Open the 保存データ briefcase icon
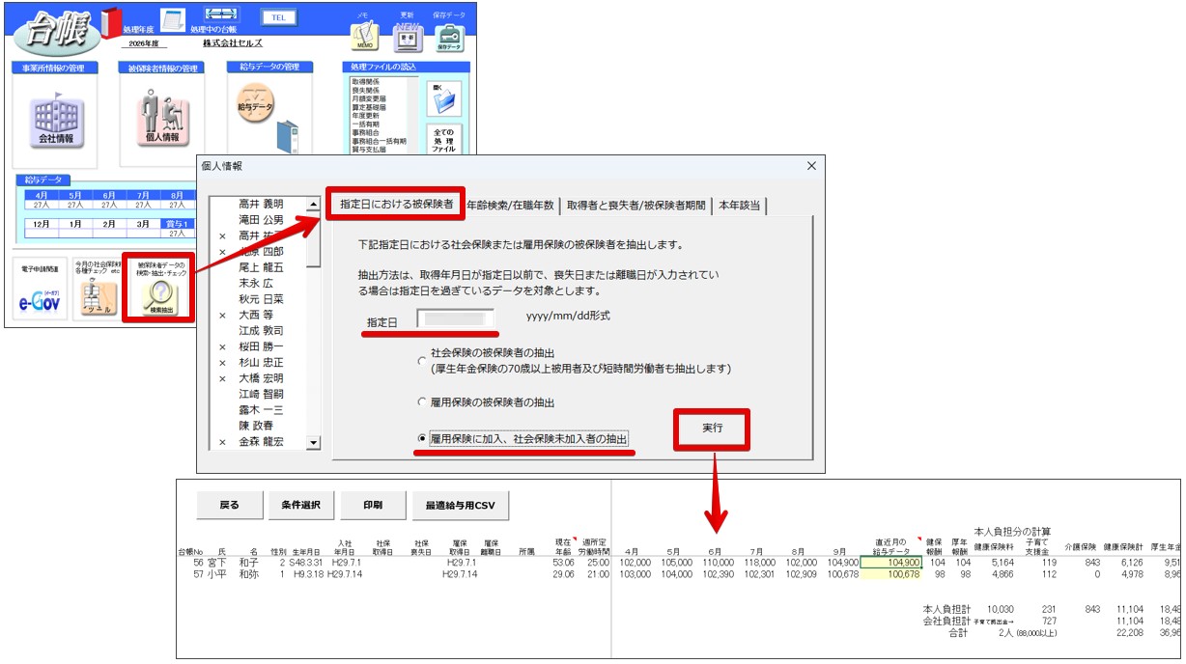 (449, 37)
